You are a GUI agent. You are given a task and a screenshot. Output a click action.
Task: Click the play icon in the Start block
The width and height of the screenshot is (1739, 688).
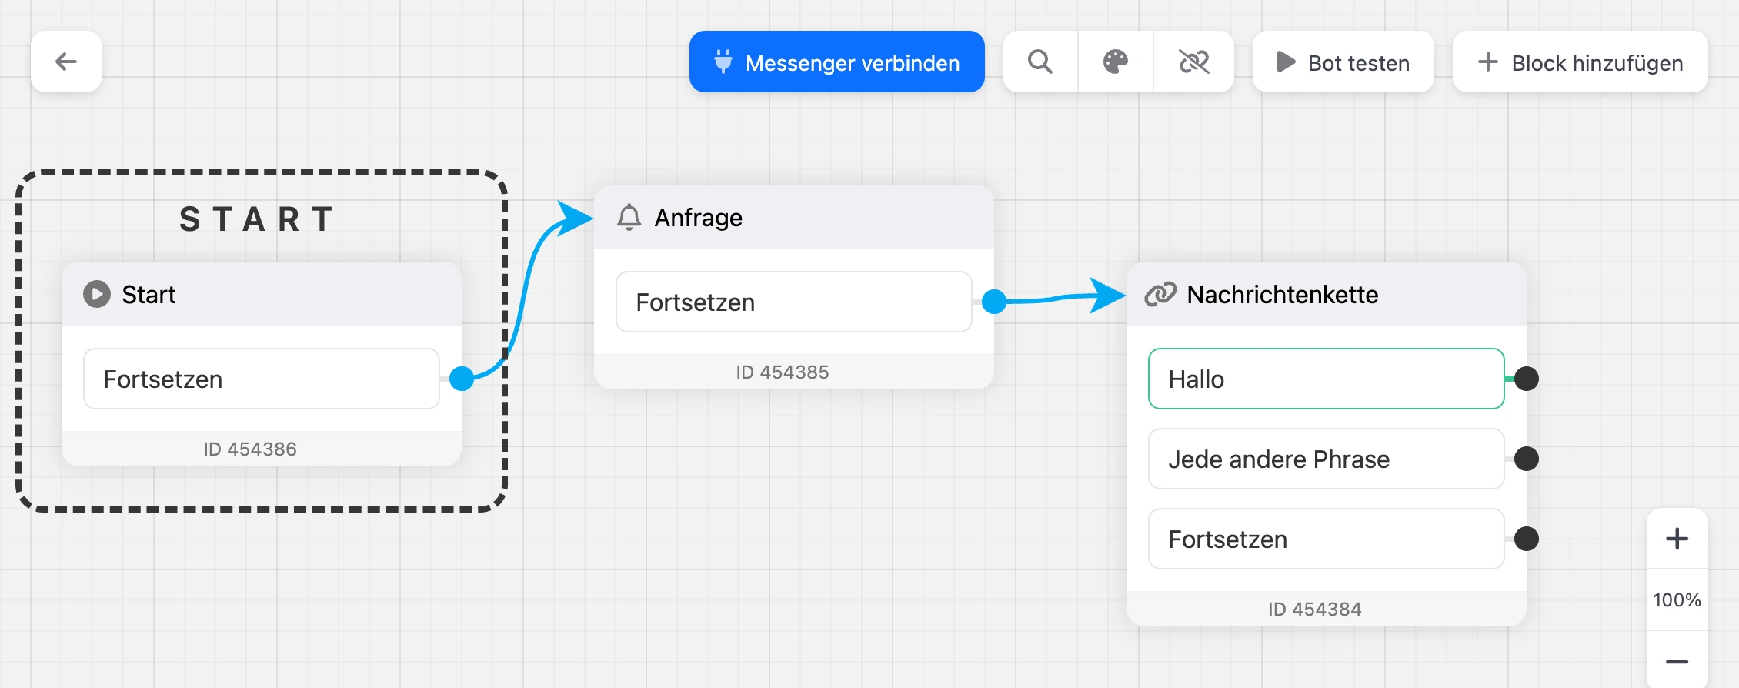point(97,294)
